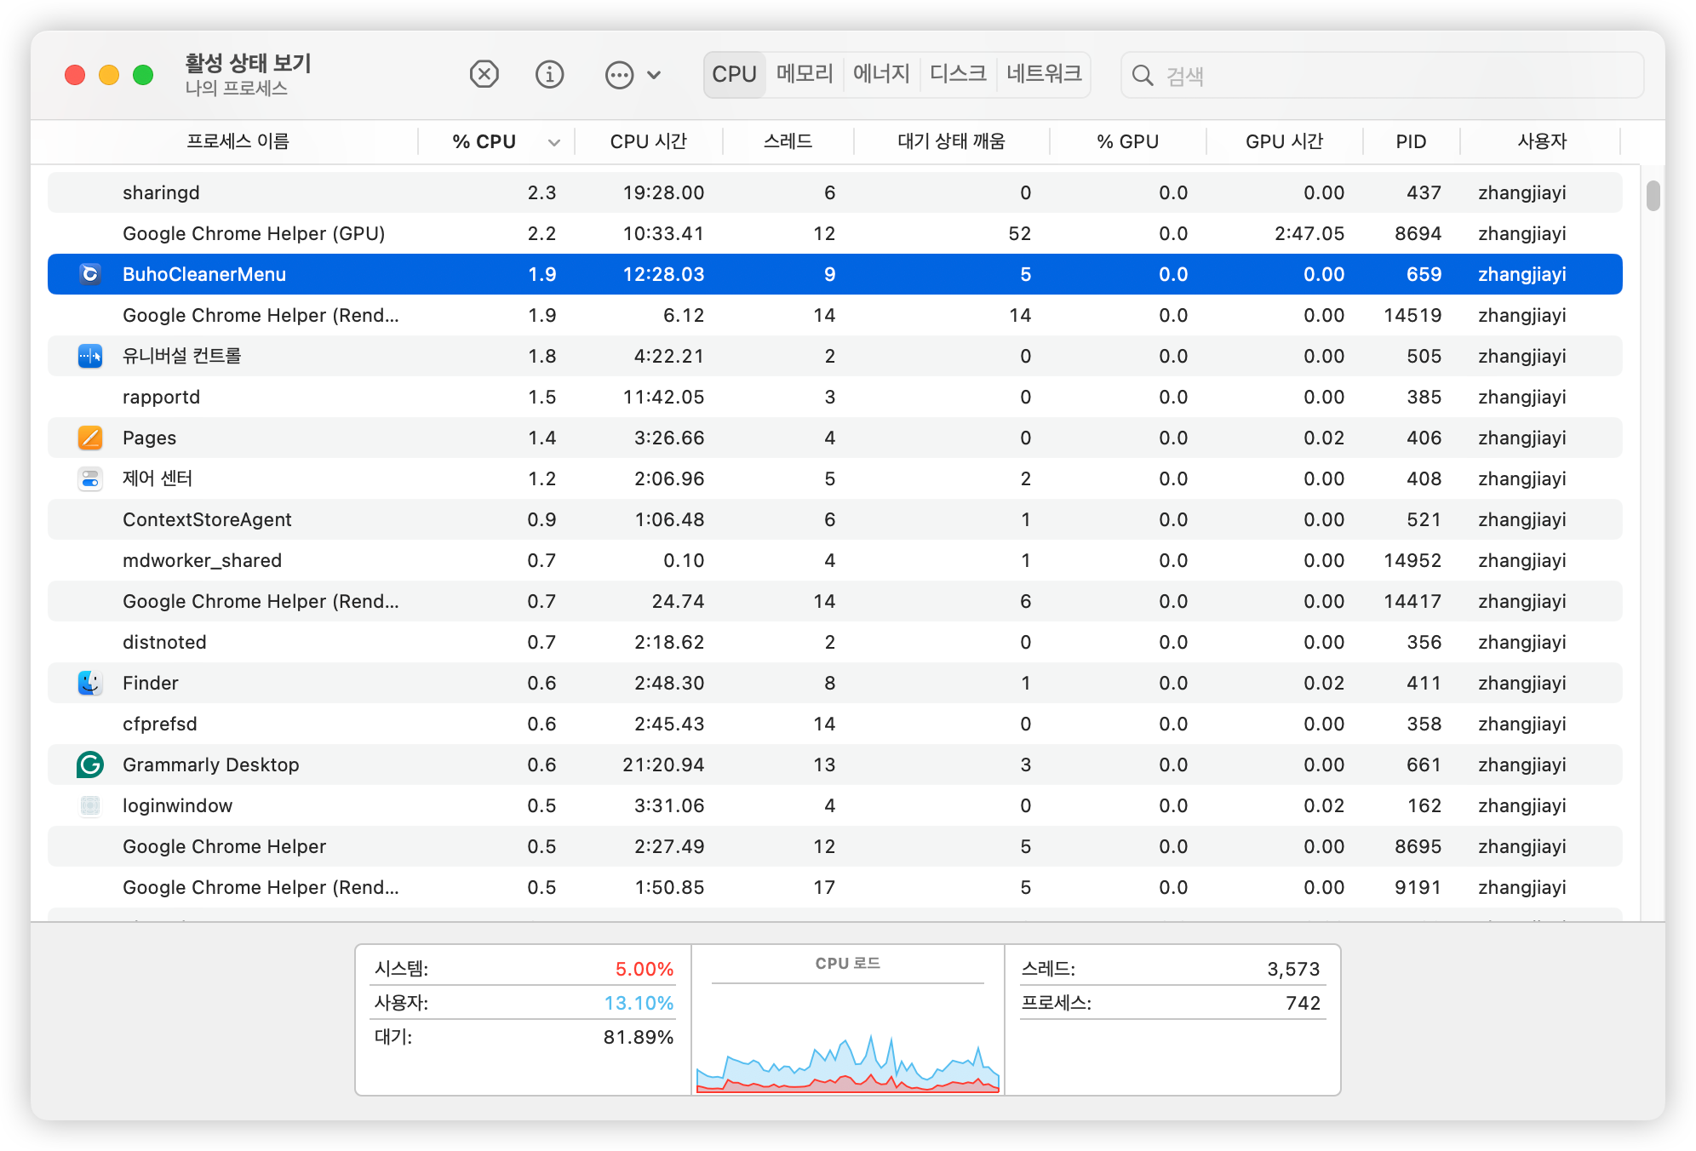Click the 유니버설 컨트롤 app icon
Viewport: 1696px width, 1151px height.
pos(90,356)
